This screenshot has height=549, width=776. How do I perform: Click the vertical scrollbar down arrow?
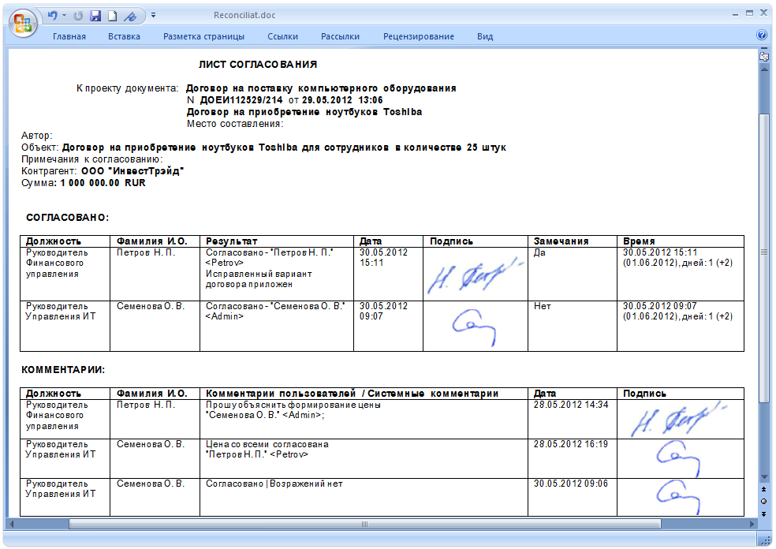(x=764, y=476)
